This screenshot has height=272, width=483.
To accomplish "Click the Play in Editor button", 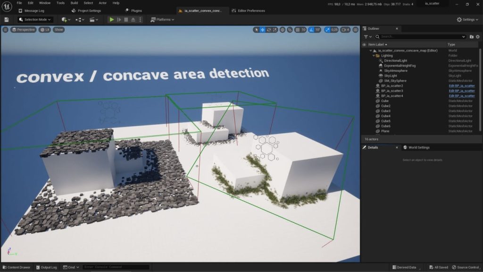I will tap(111, 19).
